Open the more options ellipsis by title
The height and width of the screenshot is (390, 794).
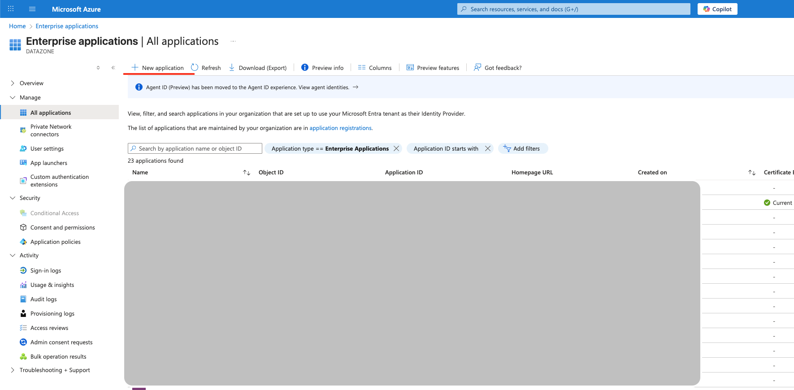coord(233,41)
